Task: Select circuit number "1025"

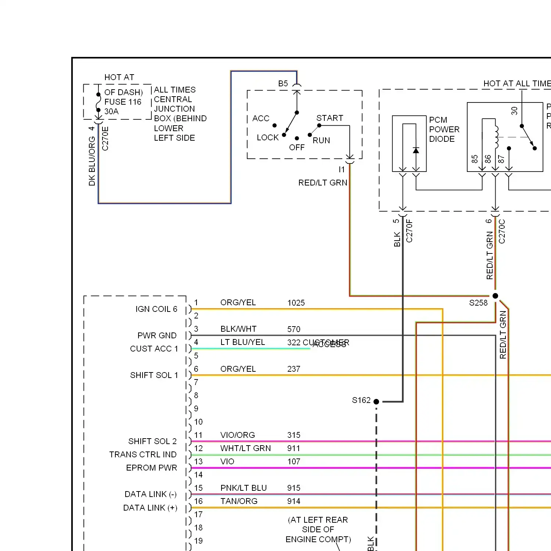Action: [x=296, y=303]
